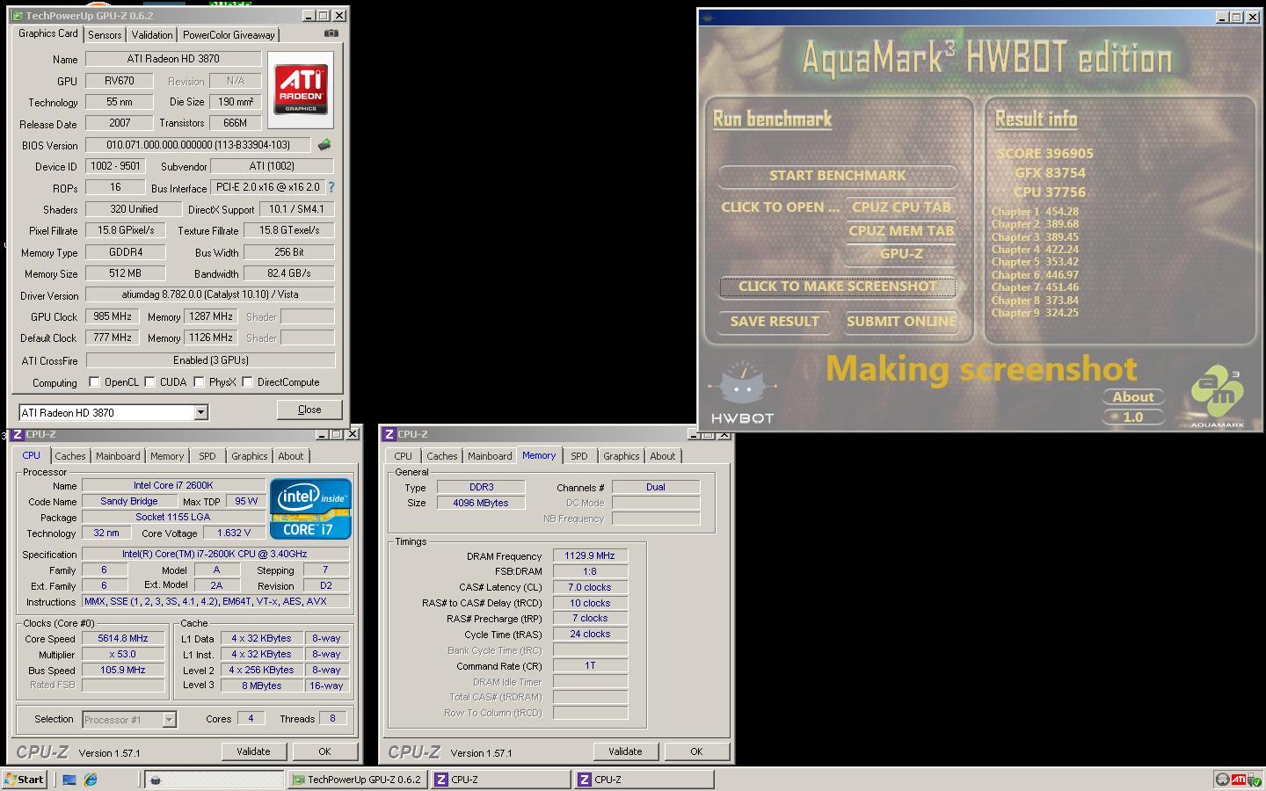Open Mainboard tab in left CPU-Z window
The image size is (1266, 791).
(x=118, y=456)
